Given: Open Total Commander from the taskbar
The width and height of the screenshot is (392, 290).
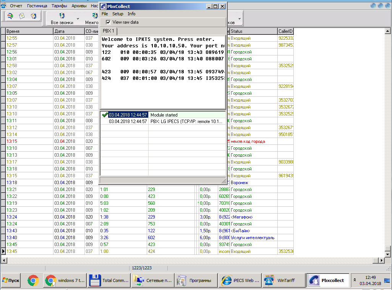Looking at the screenshot, I should point(109,280).
